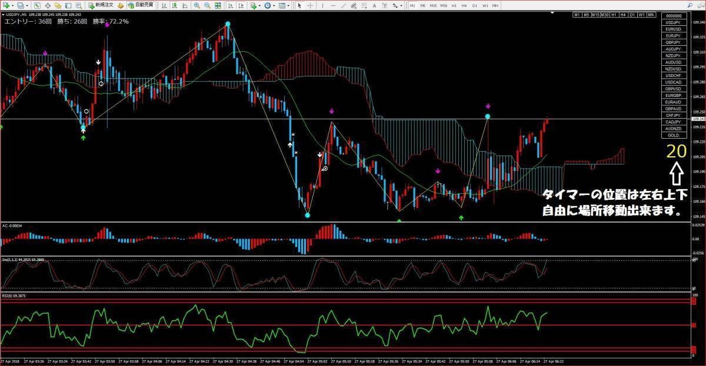Viewport: 706px width, 366px height.
Task: Open the search magnifier in toolbar
Action: (x=78, y=5)
